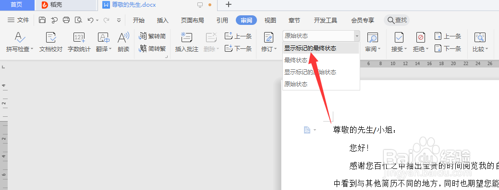Image resolution: width=499 pixels, height=190 pixels.
Task: Open the 开发工具 ribbon tab
Action: (x=326, y=20)
